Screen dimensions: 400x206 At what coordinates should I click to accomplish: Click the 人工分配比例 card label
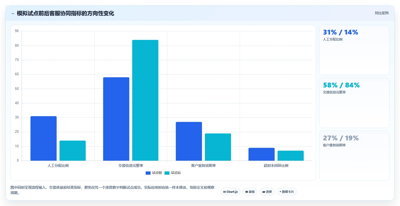click(333, 39)
